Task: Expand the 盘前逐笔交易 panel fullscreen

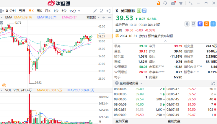Action: click(213, 83)
